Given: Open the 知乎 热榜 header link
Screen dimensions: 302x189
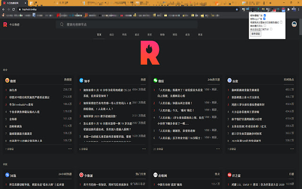Looking at the screenshot, I should click(143, 79).
